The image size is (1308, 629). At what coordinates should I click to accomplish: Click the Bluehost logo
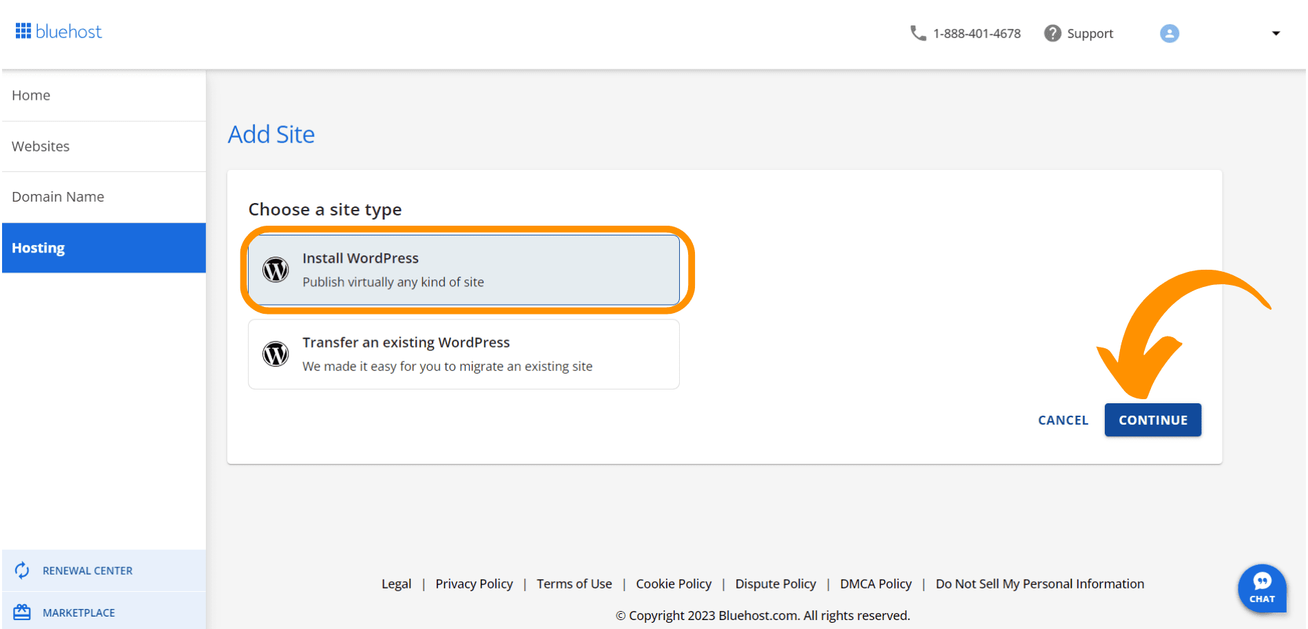pos(59,32)
